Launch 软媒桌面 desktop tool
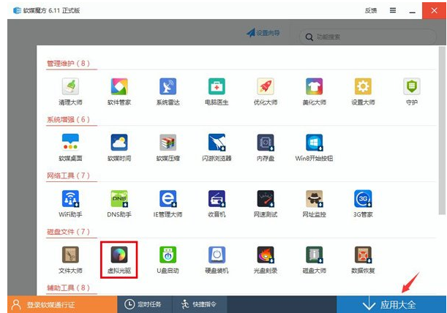Screen dimensions: 447x313 (70, 148)
